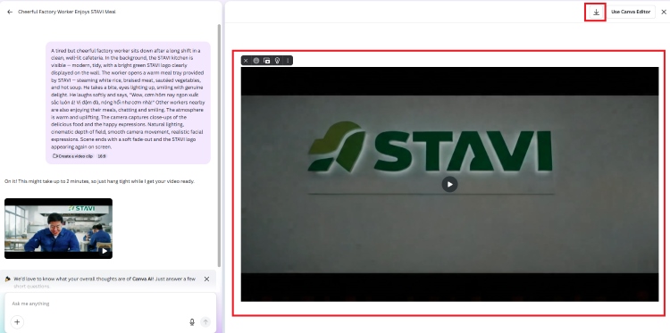Viewport: 670px width, 333px height.
Task: Download the generated video with the download icon
Action: pyautogui.click(x=596, y=12)
